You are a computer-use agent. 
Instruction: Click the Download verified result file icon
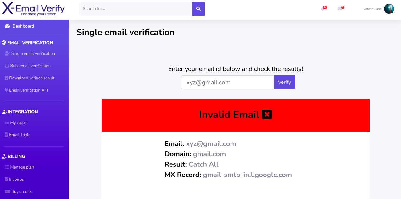pyautogui.click(x=6, y=78)
